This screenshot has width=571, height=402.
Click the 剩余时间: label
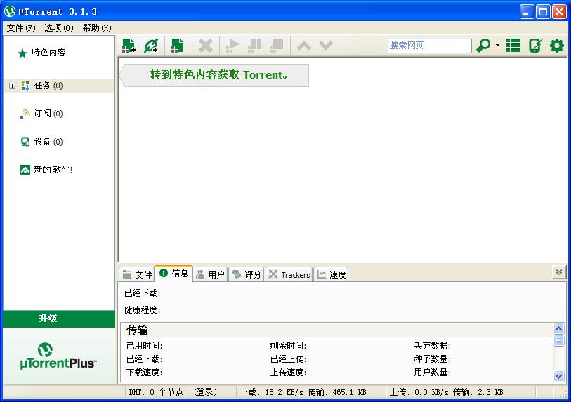click(288, 346)
